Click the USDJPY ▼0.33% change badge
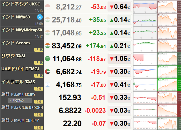This screenshot has width=181, height=130. 120,97
